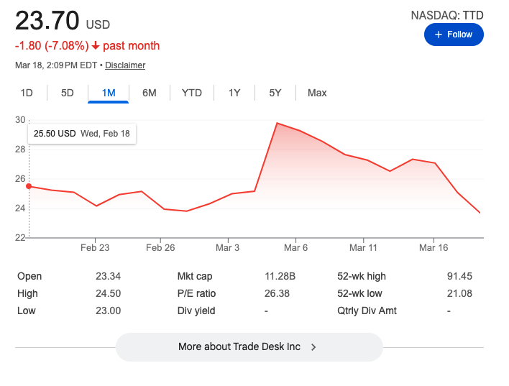The height and width of the screenshot is (386, 509).
Task: Click the High value 24.50
Action: pyautogui.click(x=108, y=293)
